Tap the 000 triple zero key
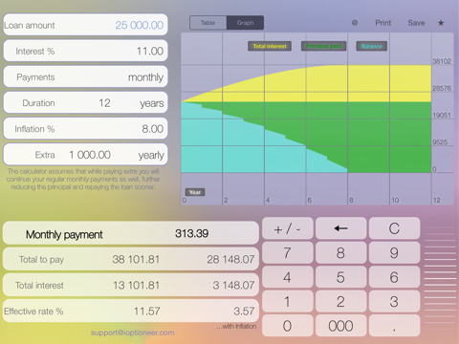 tap(340, 326)
